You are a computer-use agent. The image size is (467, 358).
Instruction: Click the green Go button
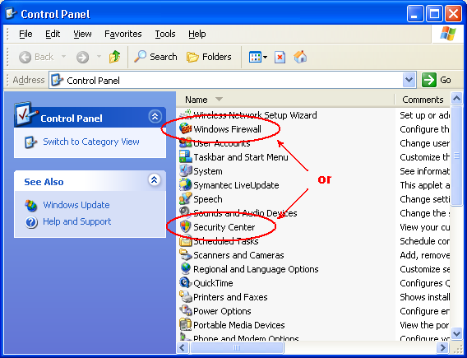(437, 80)
